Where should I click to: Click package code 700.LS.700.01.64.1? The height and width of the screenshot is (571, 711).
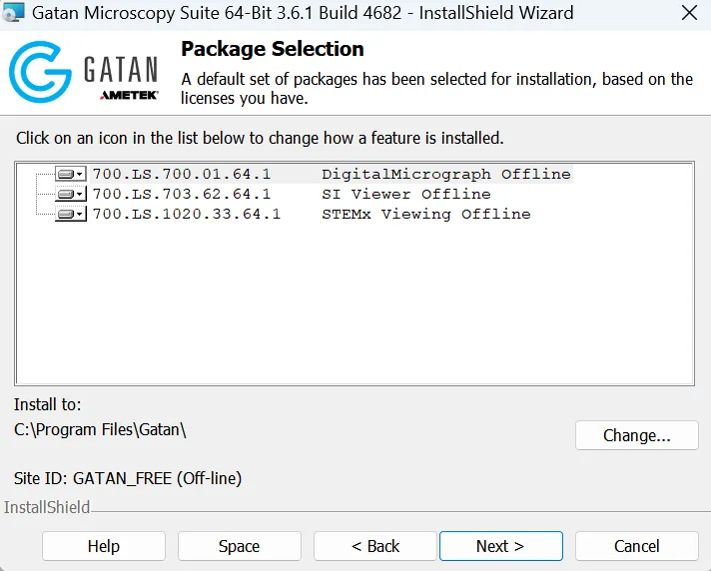coord(182,174)
